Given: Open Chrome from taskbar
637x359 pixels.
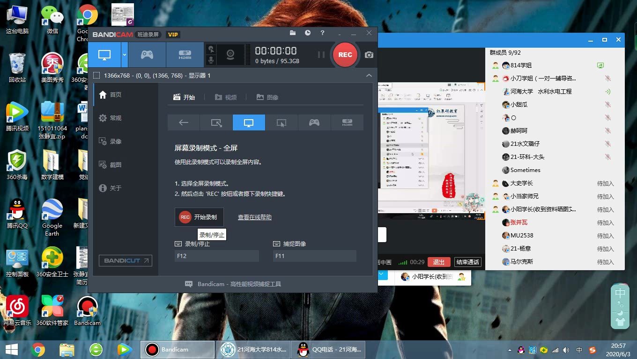Looking at the screenshot, I should coord(38,349).
